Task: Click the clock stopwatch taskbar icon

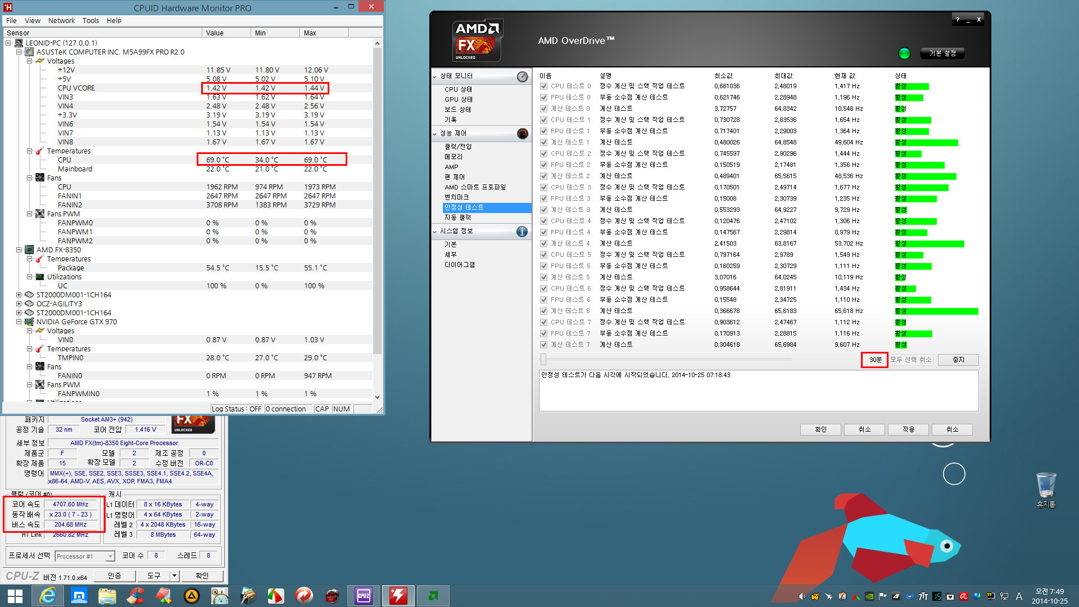Action: click(x=220, y=596)
